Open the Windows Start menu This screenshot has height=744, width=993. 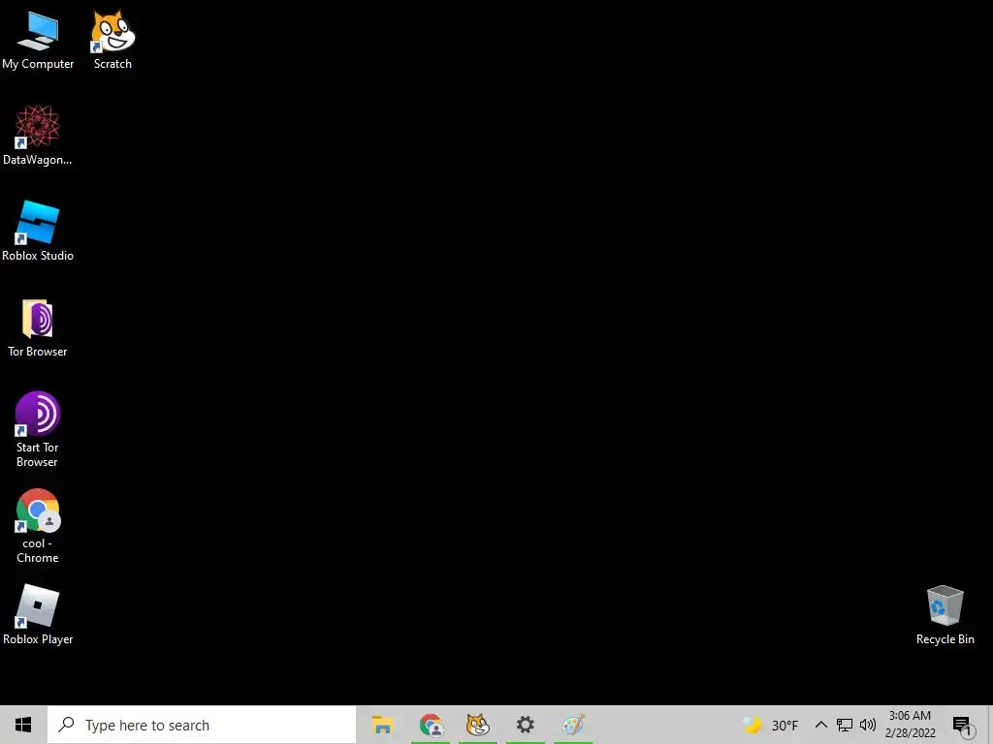pos(23,725)
